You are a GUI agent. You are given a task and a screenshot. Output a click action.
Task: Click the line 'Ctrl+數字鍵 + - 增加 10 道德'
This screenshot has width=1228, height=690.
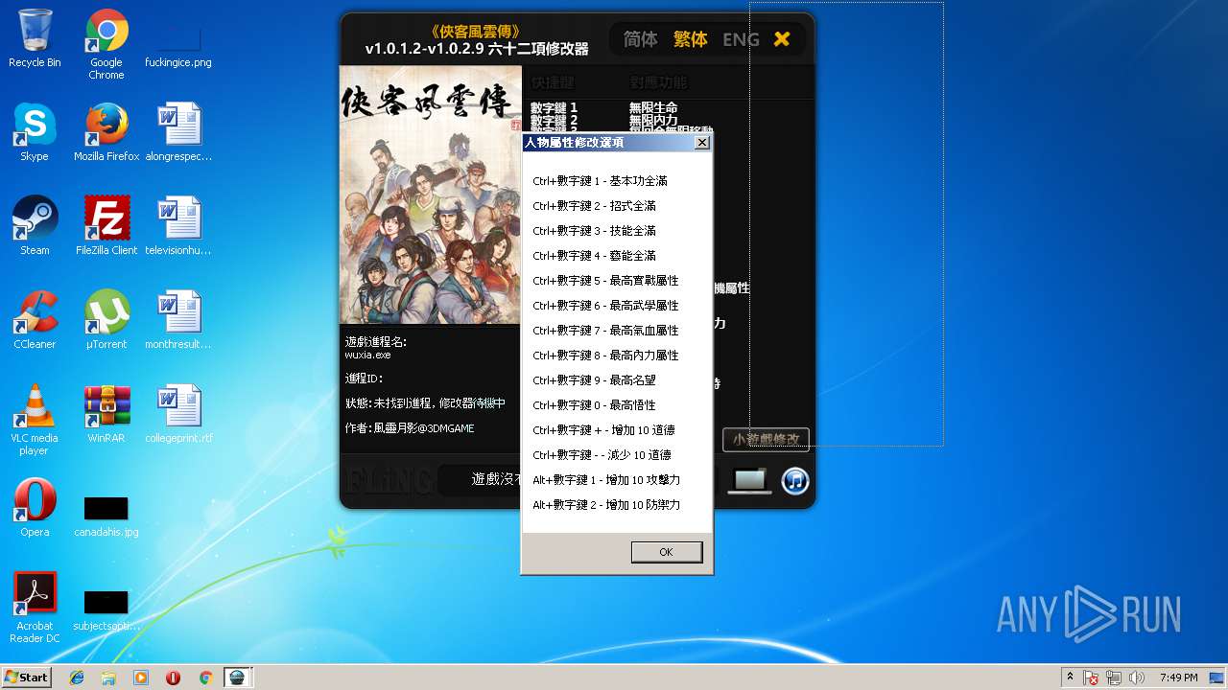(x=603, y=430)
